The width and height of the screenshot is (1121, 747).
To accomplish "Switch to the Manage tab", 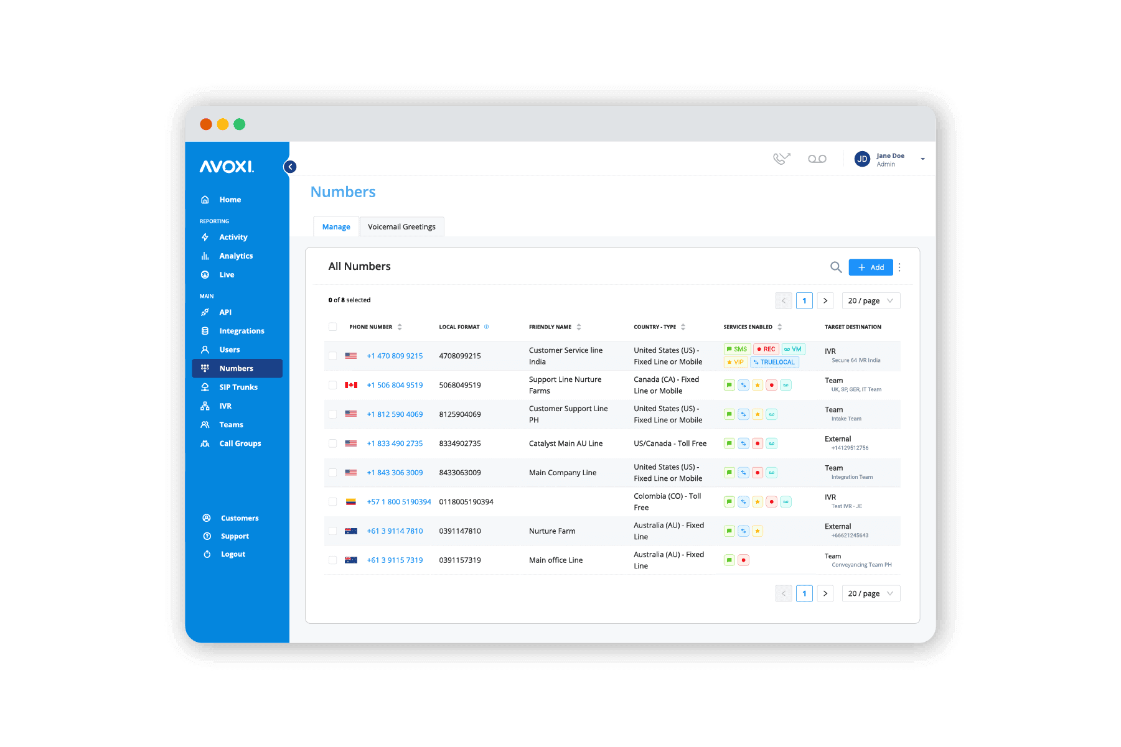I will [x=336, y=227].
